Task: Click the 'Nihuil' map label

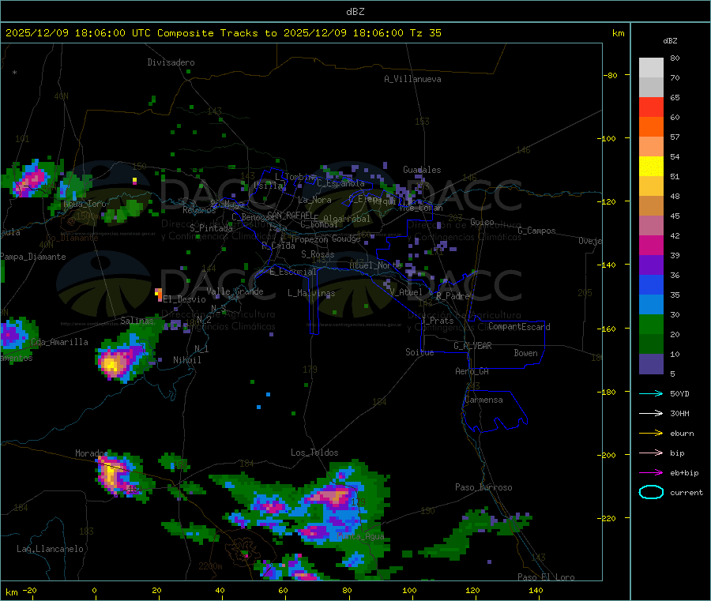Action: pos(187,360)
